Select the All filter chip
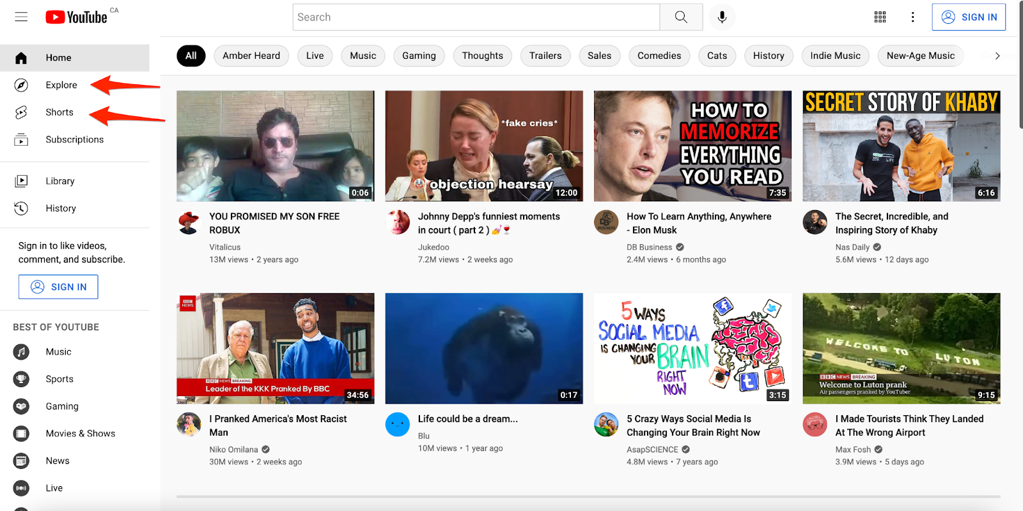 [191, 56]
